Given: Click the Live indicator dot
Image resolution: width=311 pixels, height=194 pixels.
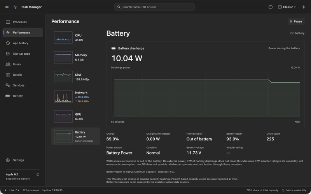Looking at the screenshot, I should point(5,190).
